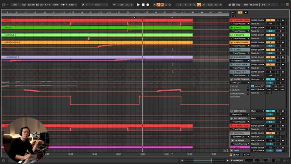Open the 6 HARMONY Frequency automation chooser
Viewport: 291px width, 164px height.
pos(240,61)
